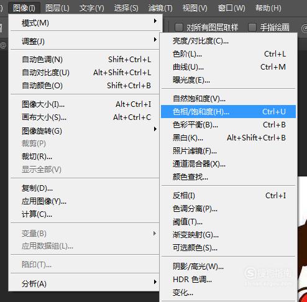
Task: Open 图像大小(I)... dialog
Action: click(85, 104)
